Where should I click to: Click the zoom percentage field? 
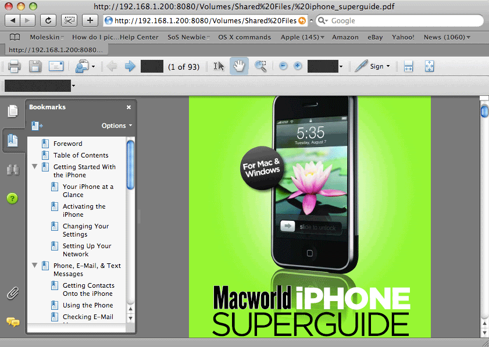(323, 66)
